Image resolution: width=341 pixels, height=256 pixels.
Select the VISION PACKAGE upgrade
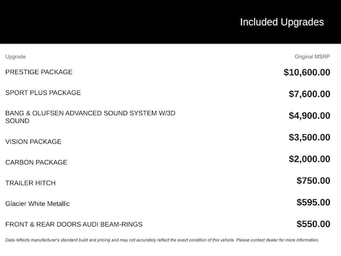click(33, 142)
